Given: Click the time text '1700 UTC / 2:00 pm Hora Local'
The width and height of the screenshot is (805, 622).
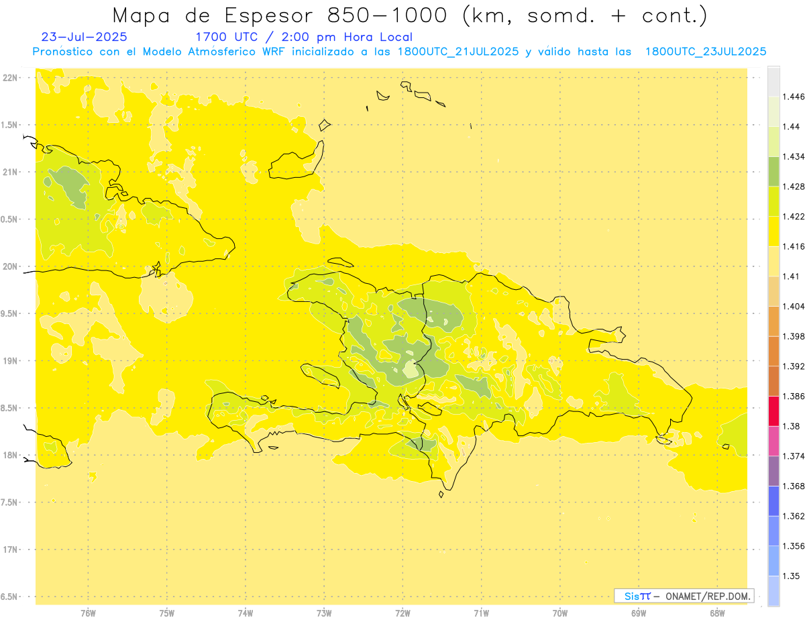Looking at the screenshot, I should coord(304,38).
